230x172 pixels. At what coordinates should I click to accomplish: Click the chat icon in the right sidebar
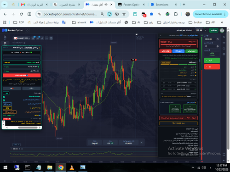pos(224,54)
